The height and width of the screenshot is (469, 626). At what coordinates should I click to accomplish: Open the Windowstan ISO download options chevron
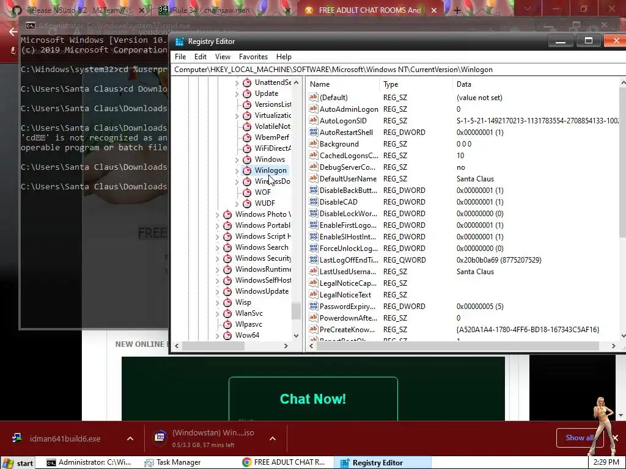[273, 438]
